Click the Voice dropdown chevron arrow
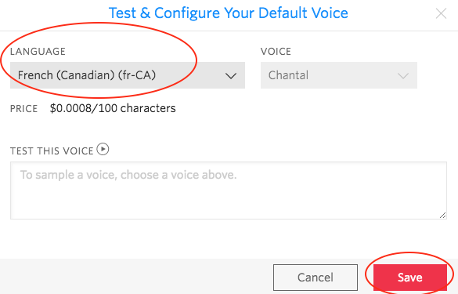Screen dimensions: 458x294 pyautogui.click(x=403, y=76)
